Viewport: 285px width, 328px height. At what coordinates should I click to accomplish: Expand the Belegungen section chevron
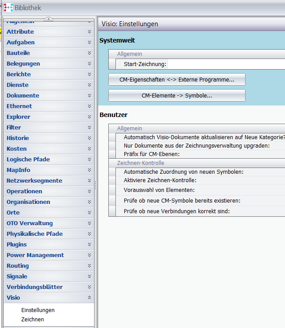(89, 64)
